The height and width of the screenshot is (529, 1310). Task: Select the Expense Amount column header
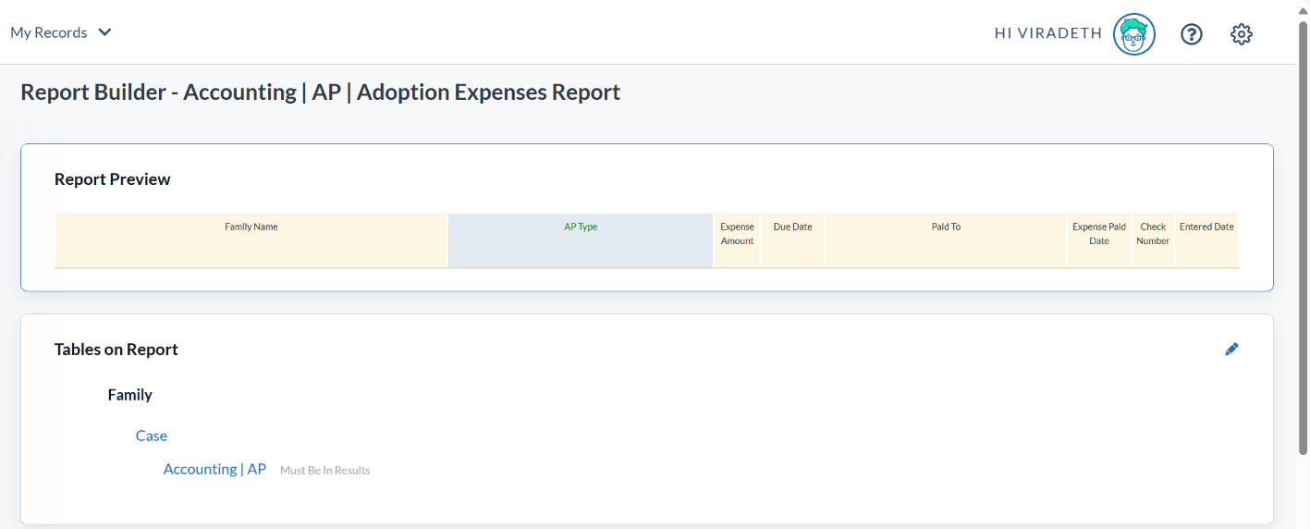(x=737, y=240)
